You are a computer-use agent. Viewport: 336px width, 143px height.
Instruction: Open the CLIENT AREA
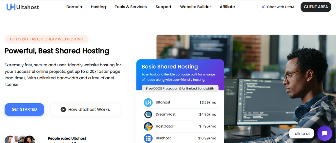[316, 7]
